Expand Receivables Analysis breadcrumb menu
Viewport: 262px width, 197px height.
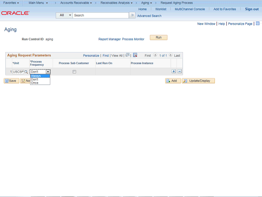(x=116, y=3)
